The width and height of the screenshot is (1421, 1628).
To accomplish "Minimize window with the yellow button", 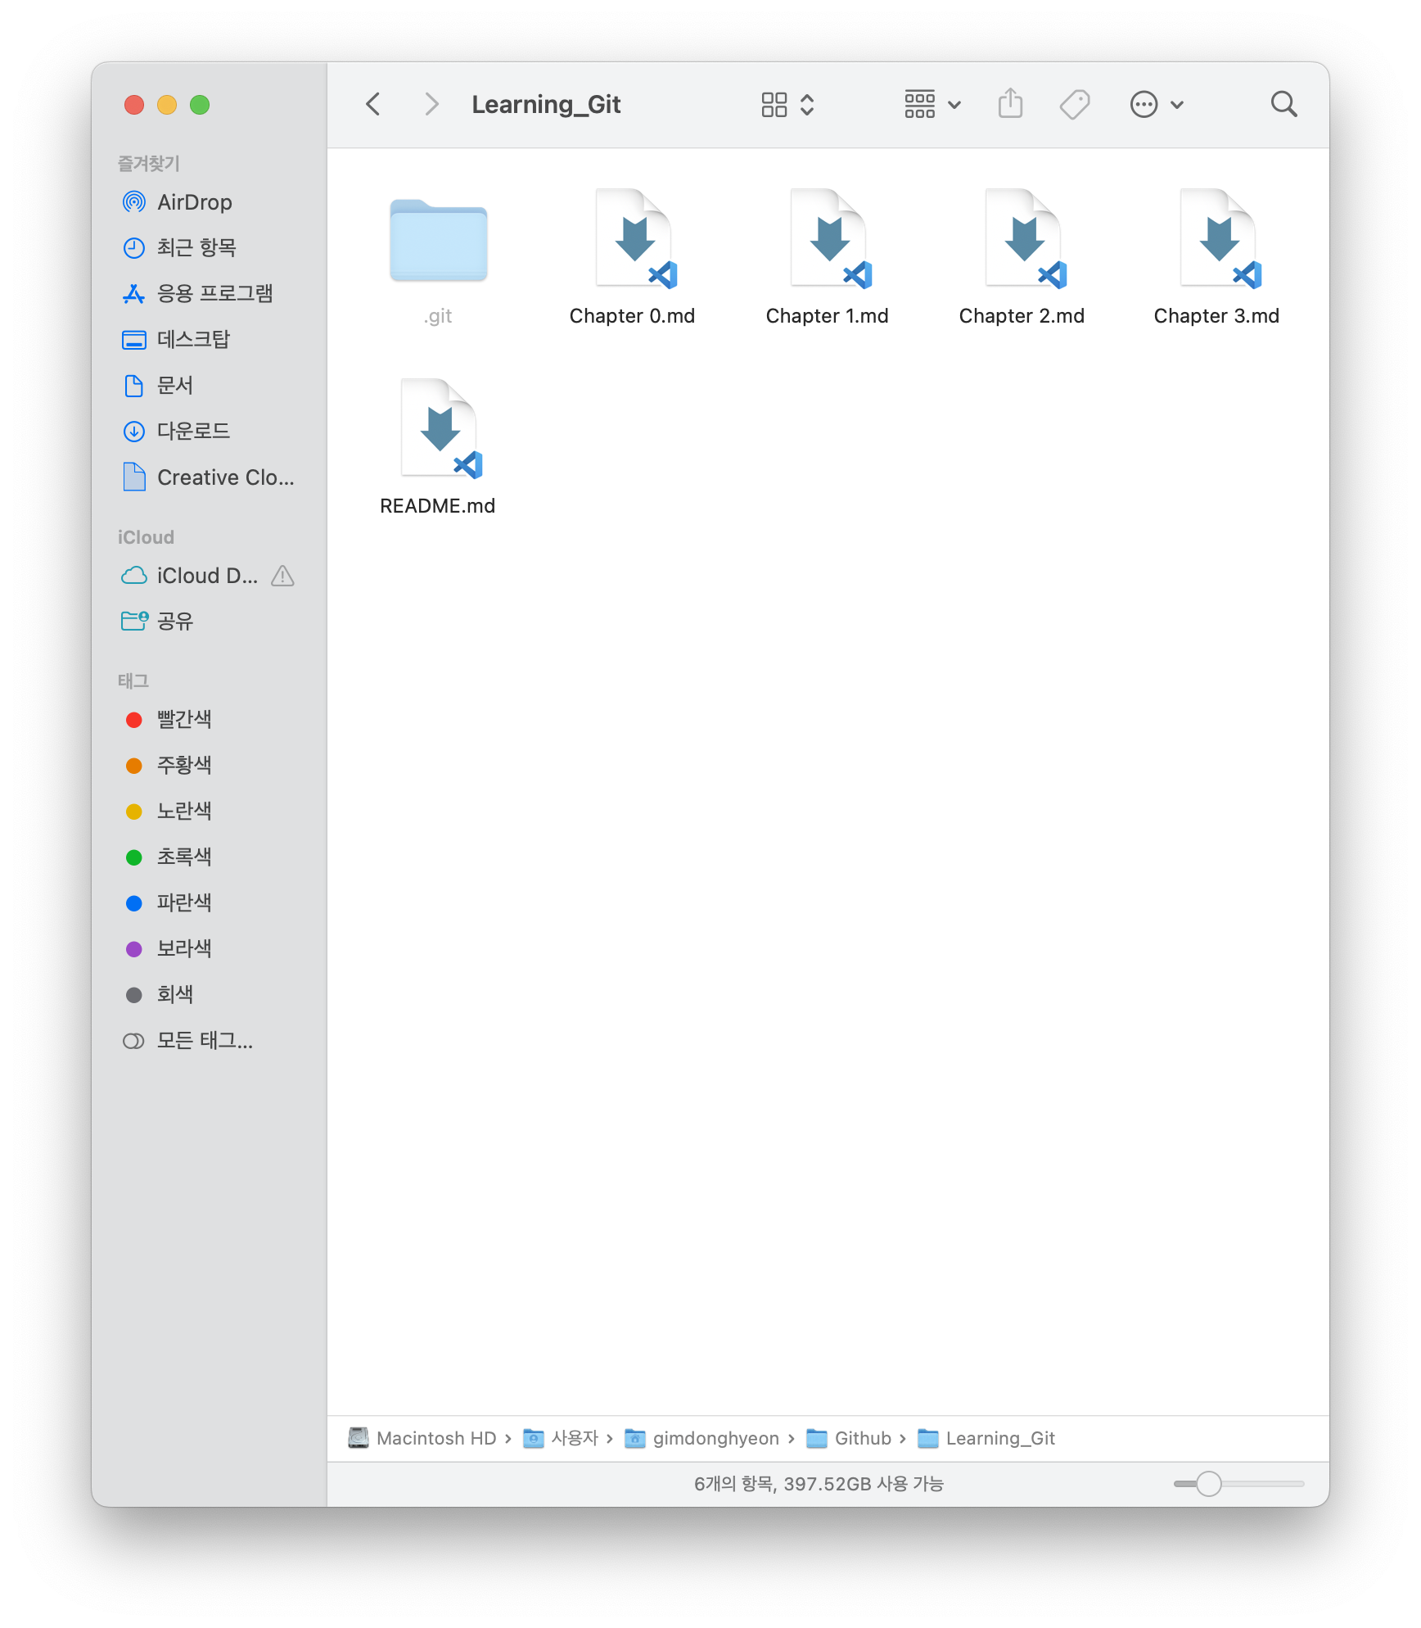I will [167, 105].
